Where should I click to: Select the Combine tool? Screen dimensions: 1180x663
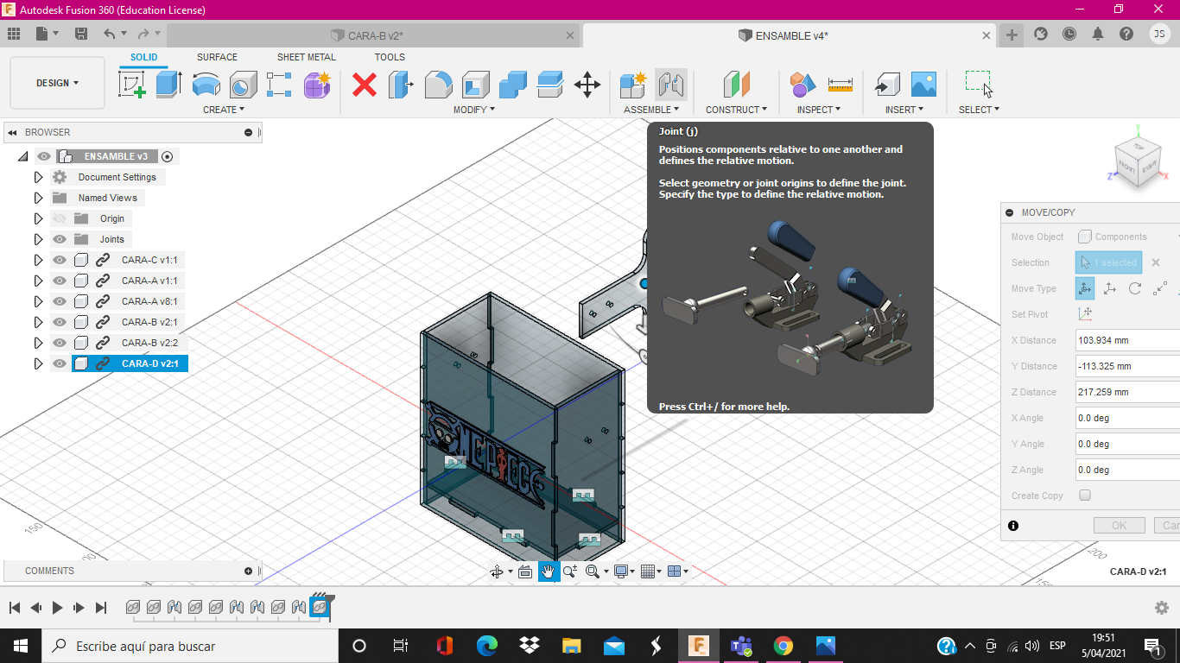click(512, 85)
